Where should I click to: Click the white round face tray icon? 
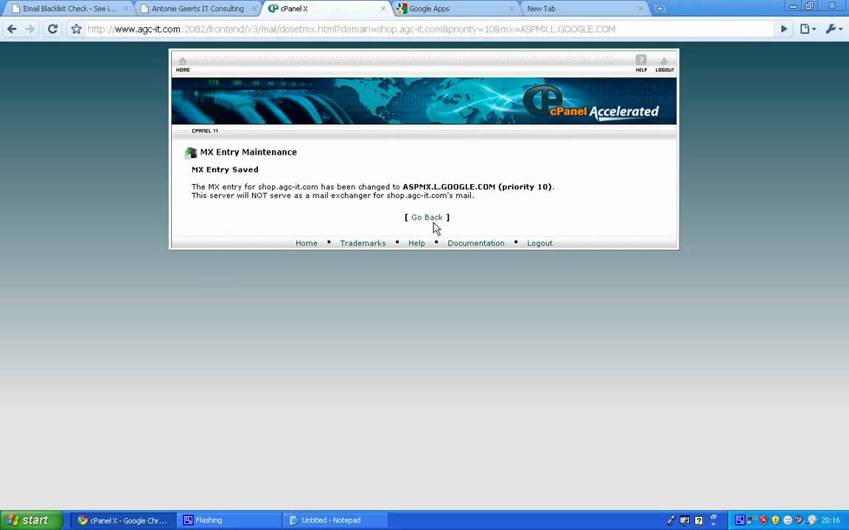(x=788, y=520)
